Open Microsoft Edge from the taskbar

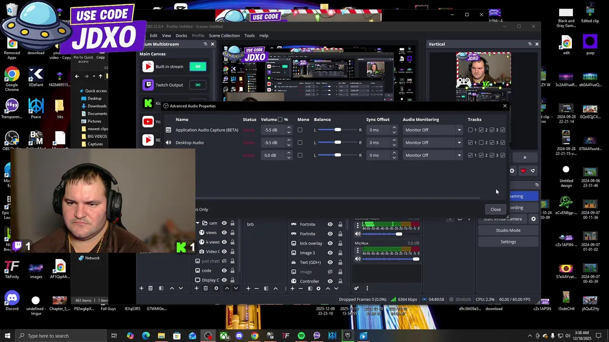(146, 336)
